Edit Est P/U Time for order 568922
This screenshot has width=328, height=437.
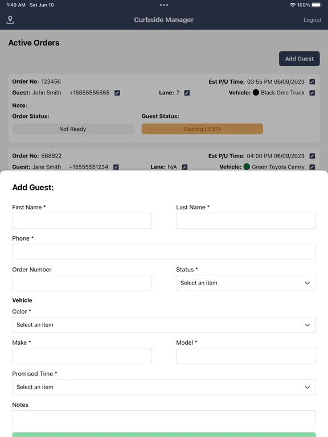point(312,156)
